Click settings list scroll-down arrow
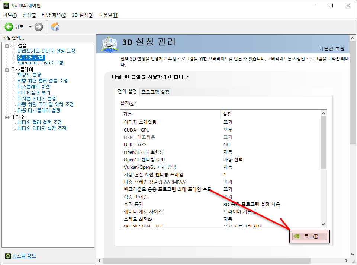 tap(323, 224)
